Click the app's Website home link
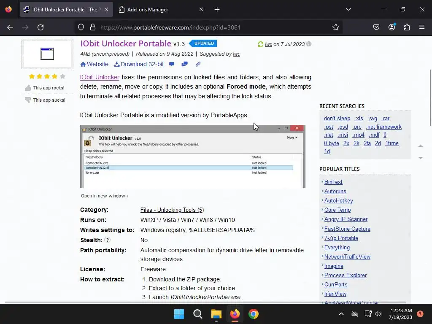This screenshot has height=324, width=432. pos(94,64)
